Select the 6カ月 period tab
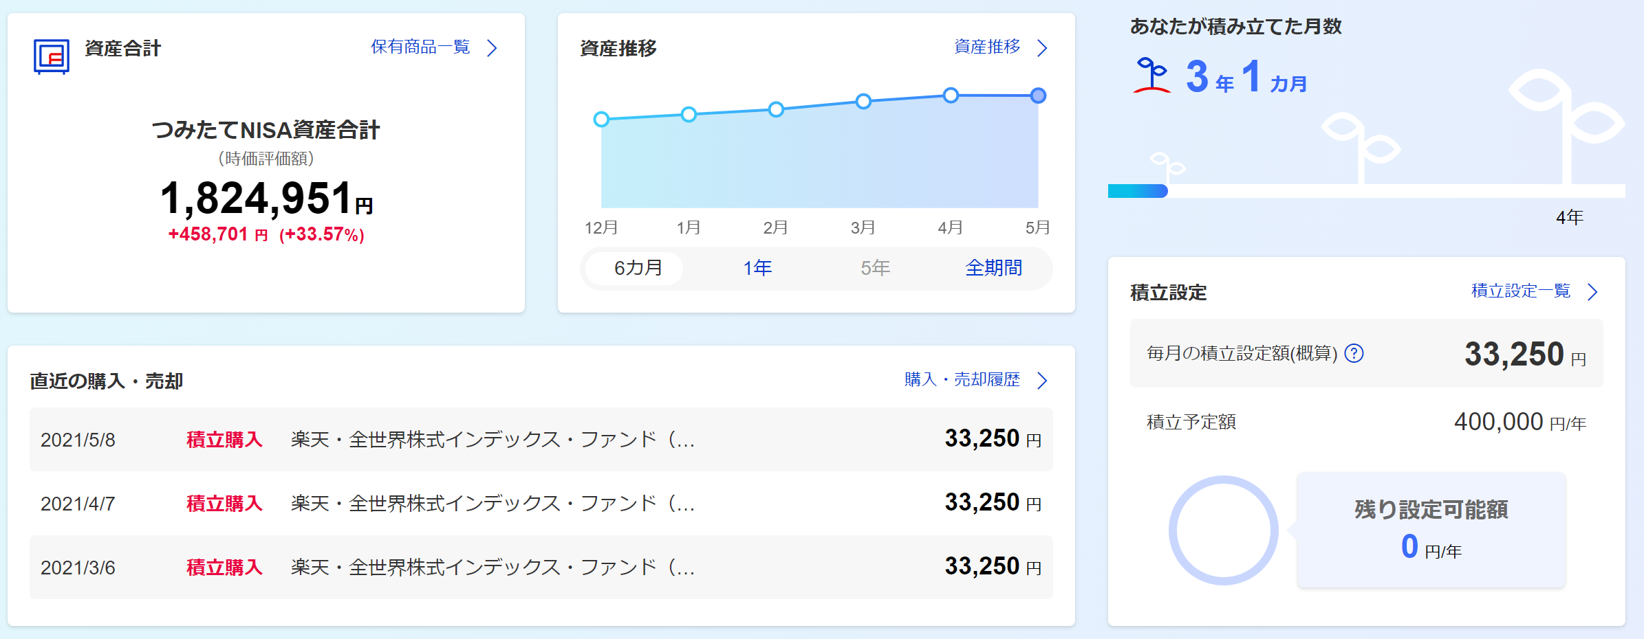This screenshot has width=1644, height=639. pos(638,268)
